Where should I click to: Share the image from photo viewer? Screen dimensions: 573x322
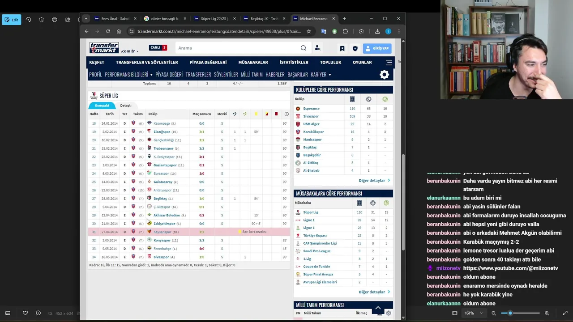68,20
